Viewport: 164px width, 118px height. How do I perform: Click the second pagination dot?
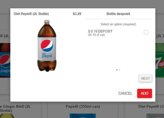[x=120, y=70]
